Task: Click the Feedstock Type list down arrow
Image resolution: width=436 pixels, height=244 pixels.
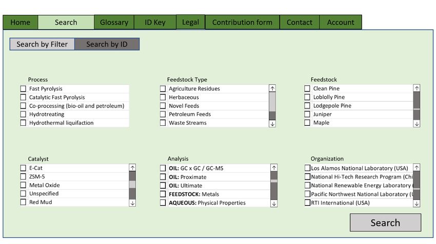Action: 272,124
